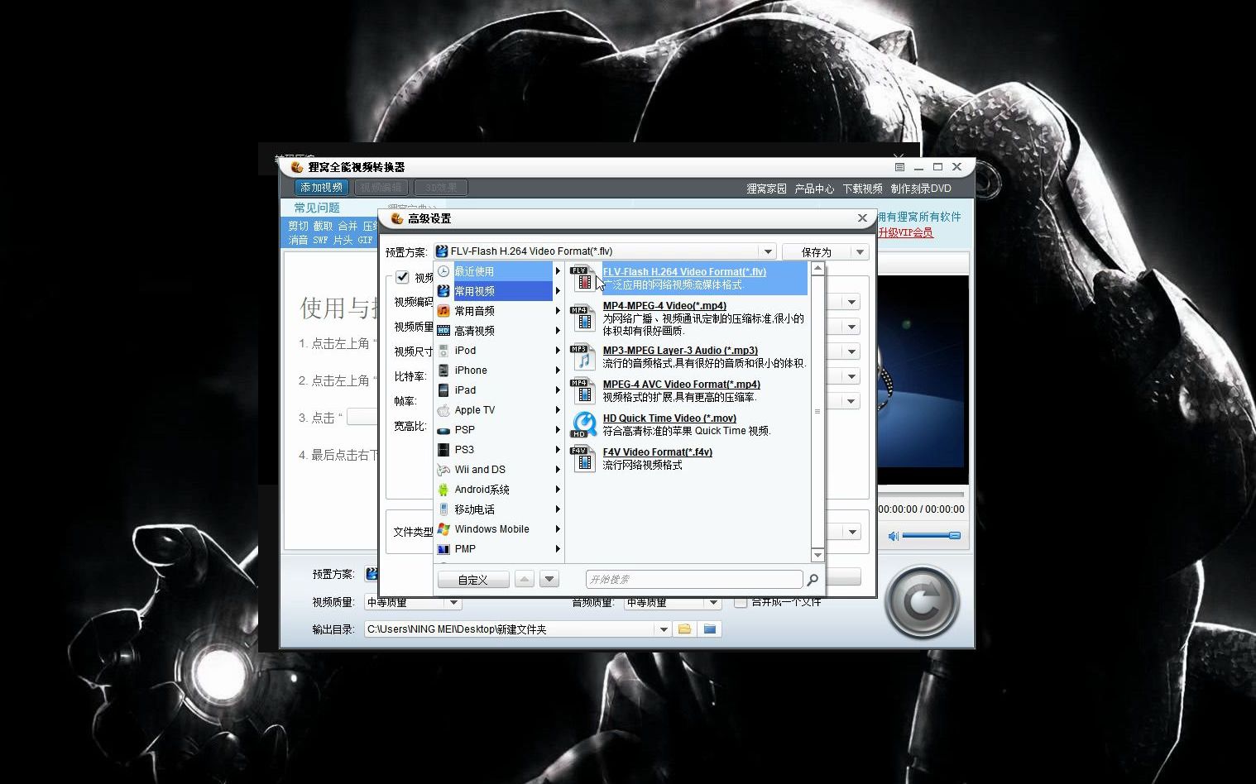This screenshot has height=784, width=1256.
Task: Click the iPhone device icon
Action: click(443, 370)
